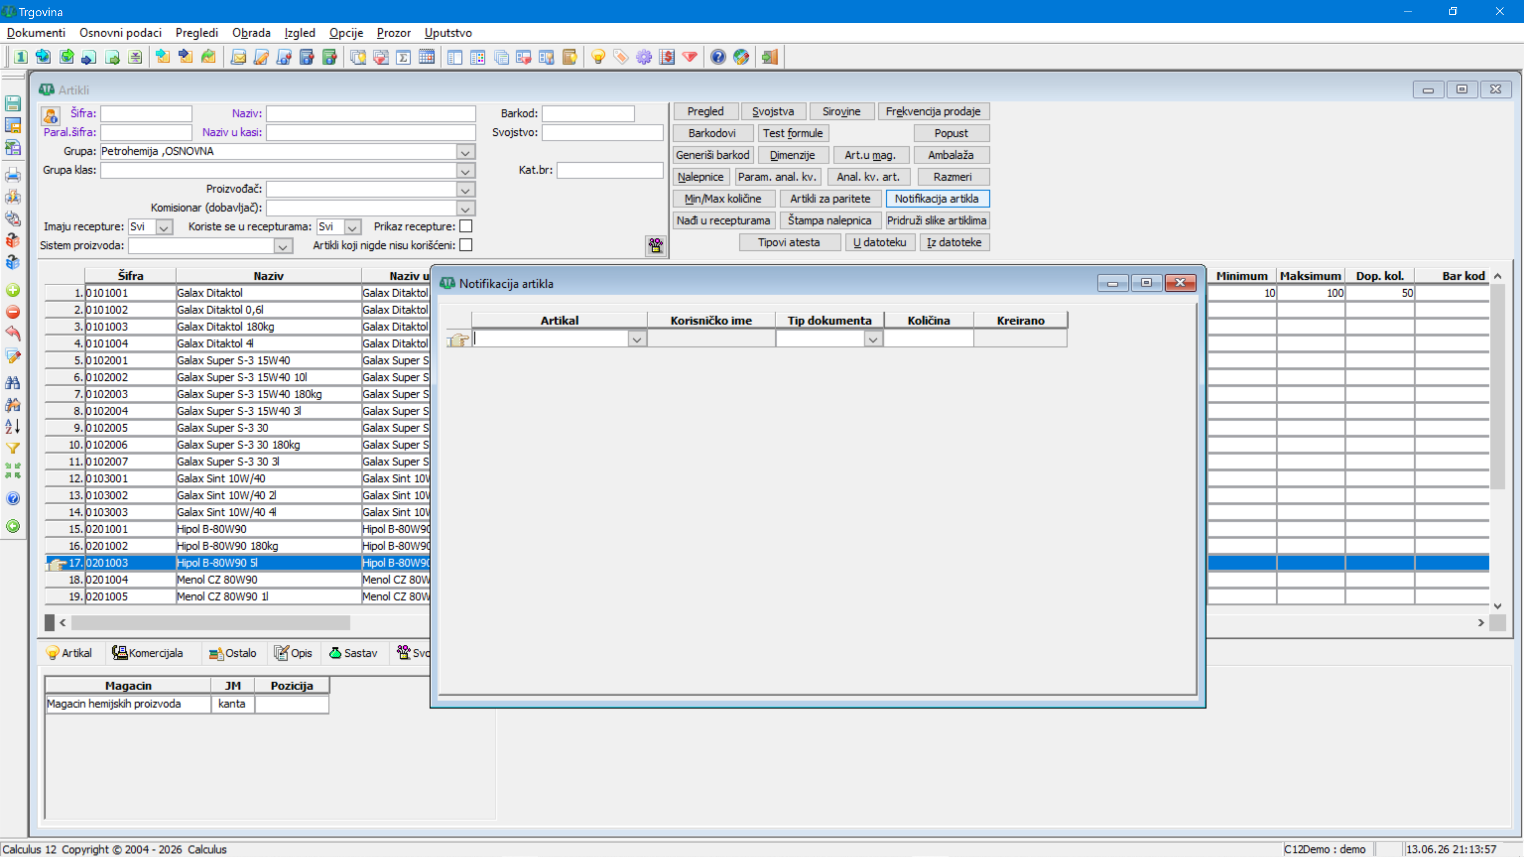The height and width of the screenshot is (857, 1524).
Task: Open Artikal dropdown in Notifikacija artikla window
Action: pyautogui.click(x=637, y=339)
